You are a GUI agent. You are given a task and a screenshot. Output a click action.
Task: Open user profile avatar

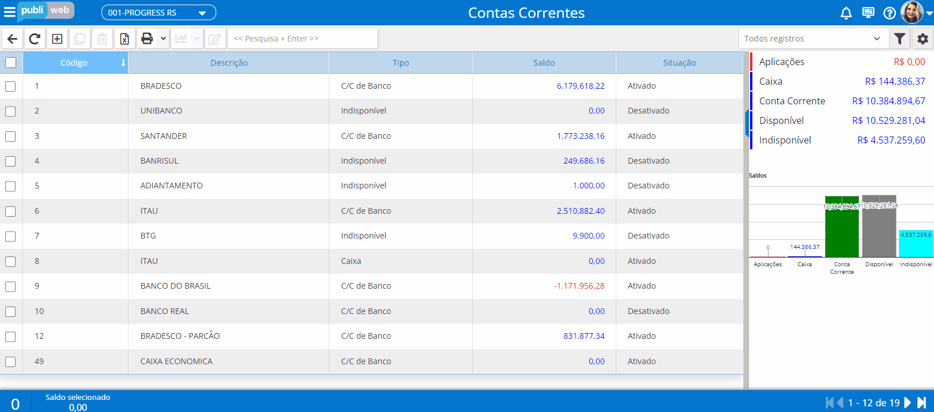[912, 12]
